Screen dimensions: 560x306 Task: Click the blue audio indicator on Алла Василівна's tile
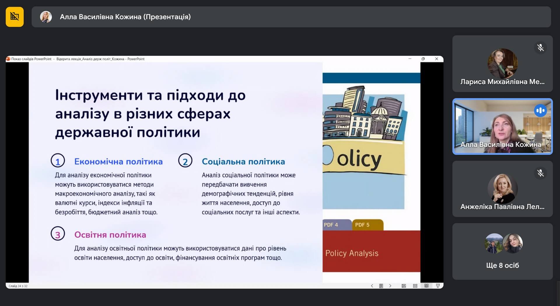tap(540, 111)
